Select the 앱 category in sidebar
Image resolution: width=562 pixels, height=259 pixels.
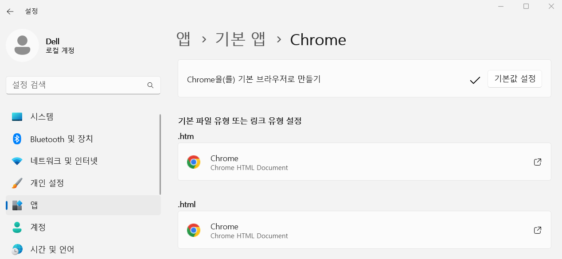pos(83,205)
